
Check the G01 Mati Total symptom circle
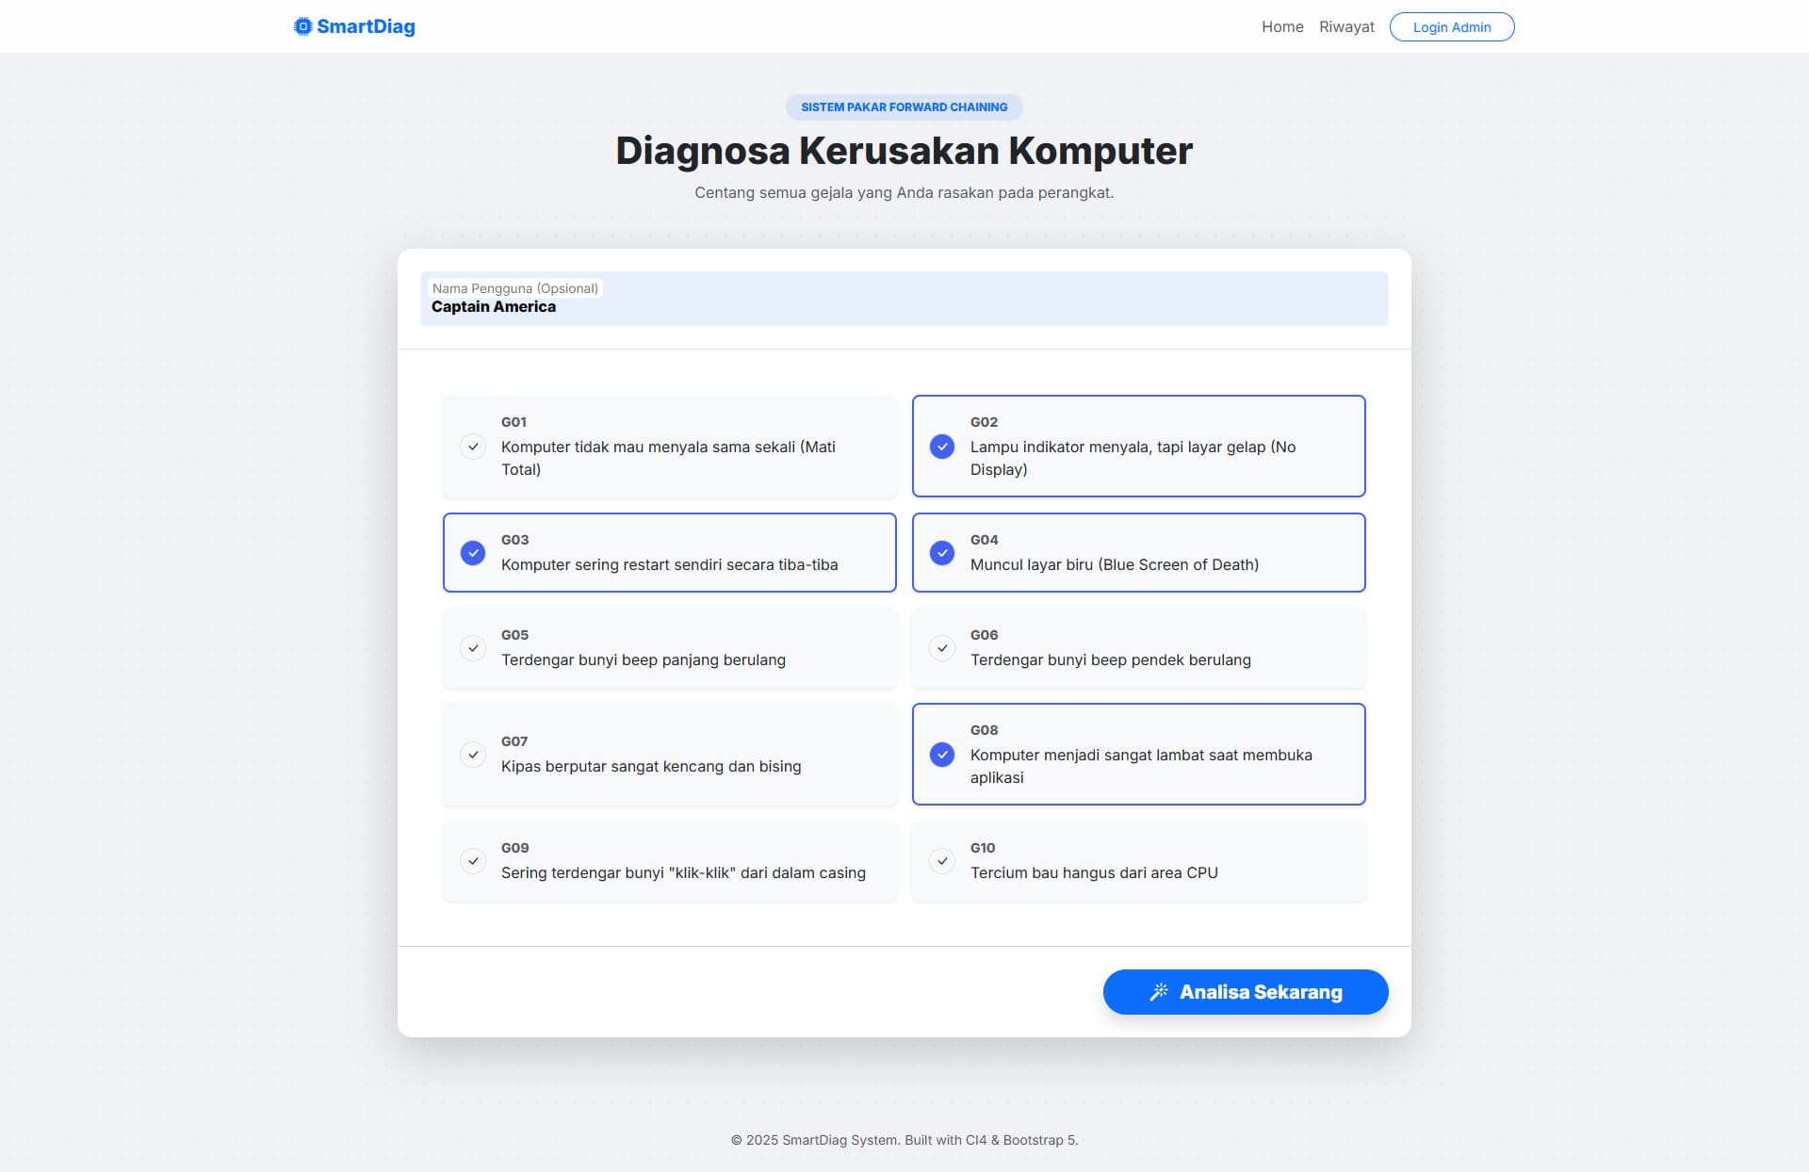[473, 447]
